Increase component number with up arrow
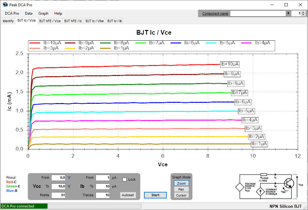Screen dimensions: 308x210 click(303, 12)
